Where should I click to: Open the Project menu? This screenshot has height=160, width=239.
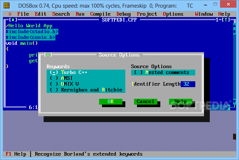(x=147, y=14)
